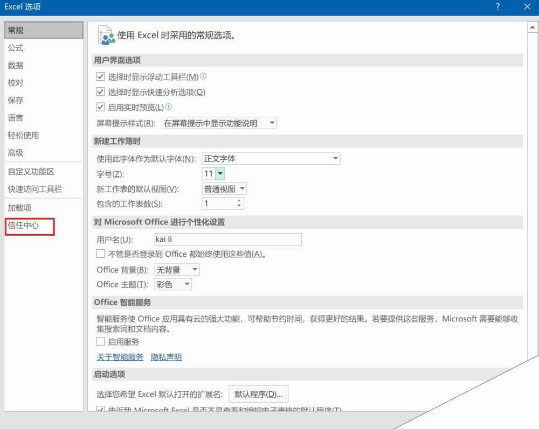Open 加载项 category
The image size is (539, 429).
point(44,208)
